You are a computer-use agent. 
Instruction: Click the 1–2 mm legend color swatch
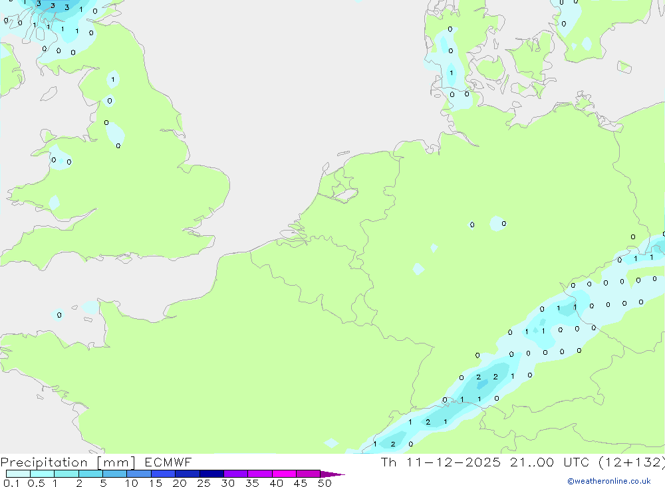point(66,474)
